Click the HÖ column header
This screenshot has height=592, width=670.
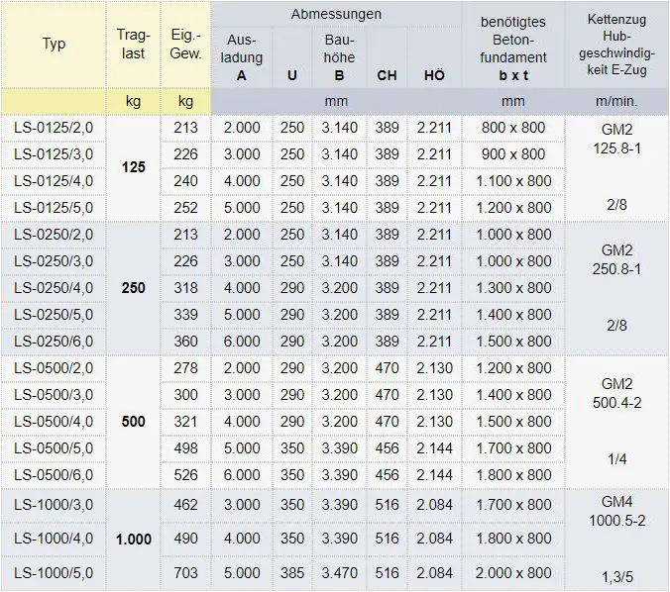point(434,75)
